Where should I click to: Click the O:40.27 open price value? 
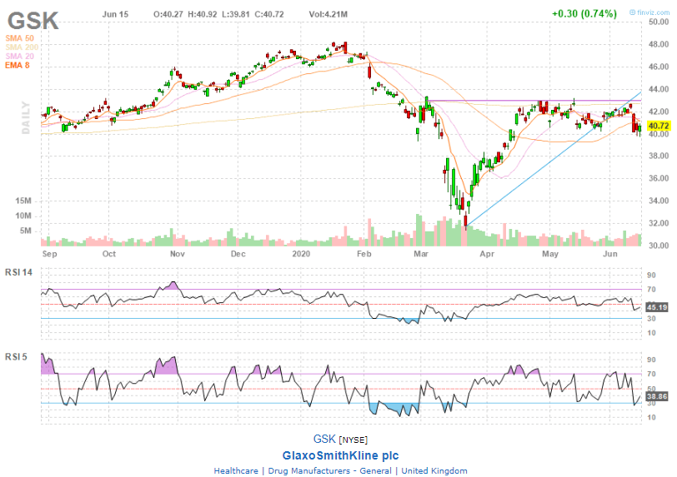point(168,14)
